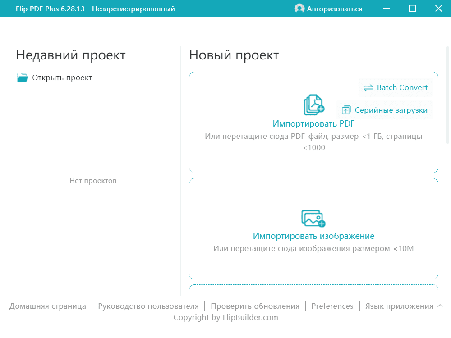Click the 'Copyright by FlipBuilder.com' text
Screen dimensions: 451x338
(226, 317)
